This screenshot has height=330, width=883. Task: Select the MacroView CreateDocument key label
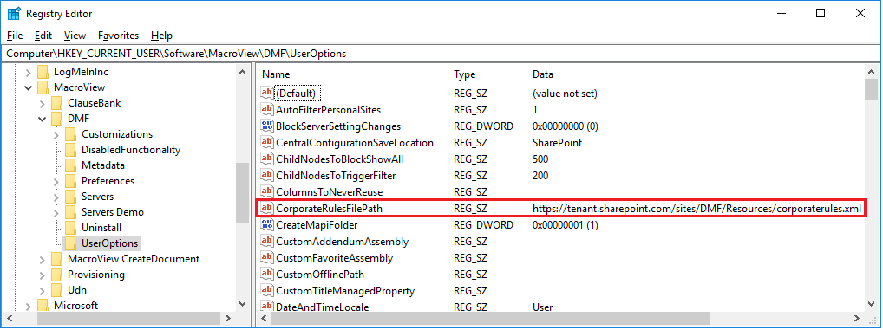point(134,259)
